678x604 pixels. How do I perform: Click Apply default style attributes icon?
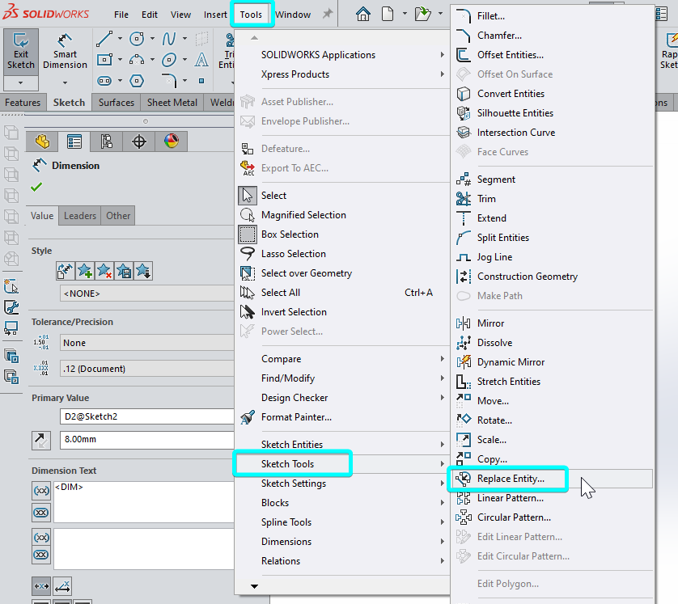point(66,271)
